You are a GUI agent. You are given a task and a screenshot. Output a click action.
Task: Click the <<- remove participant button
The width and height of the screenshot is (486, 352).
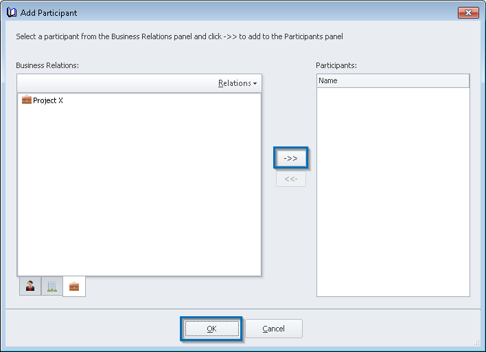[291, 179]
